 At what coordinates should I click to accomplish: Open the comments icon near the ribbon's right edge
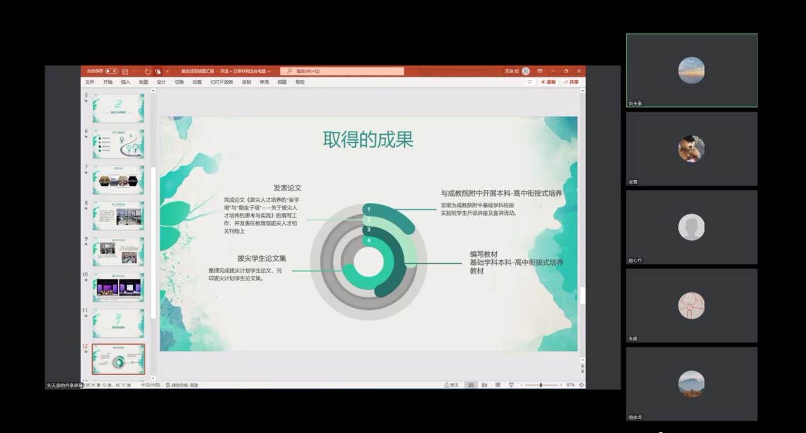pos(530,82)
